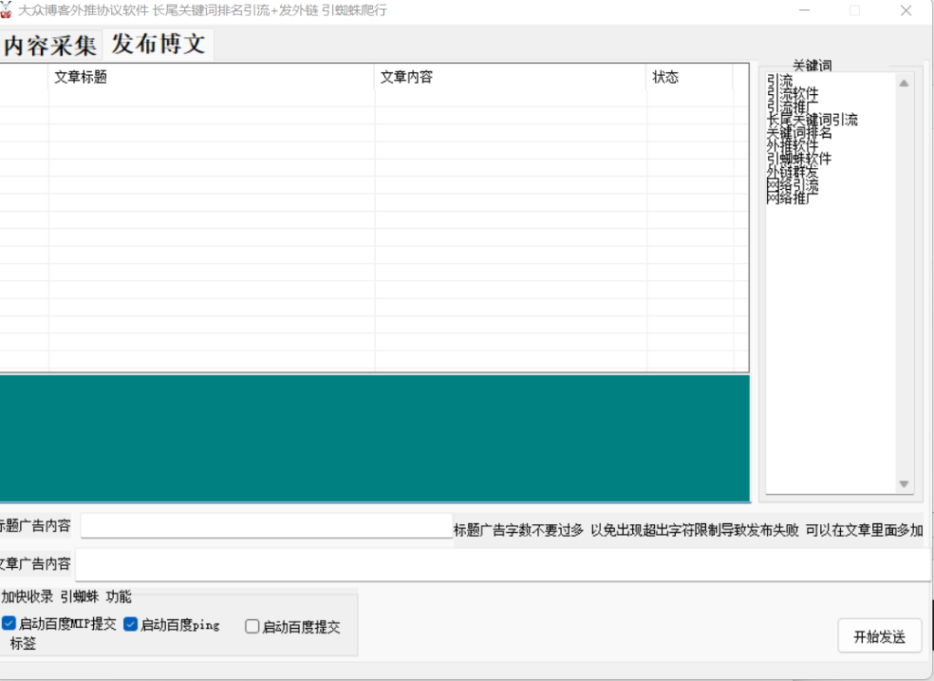Click the teal log output area
Viewport: 934px width, 681px height.
point(374,438)
